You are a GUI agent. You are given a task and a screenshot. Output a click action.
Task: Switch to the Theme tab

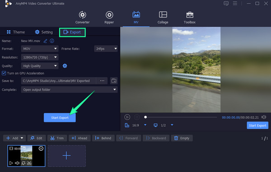(16, 32)
